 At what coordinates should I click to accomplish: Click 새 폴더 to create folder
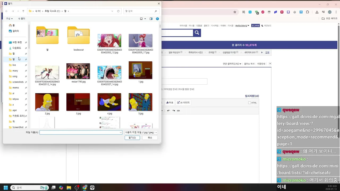pyautogui.click(x=22, y=19)
